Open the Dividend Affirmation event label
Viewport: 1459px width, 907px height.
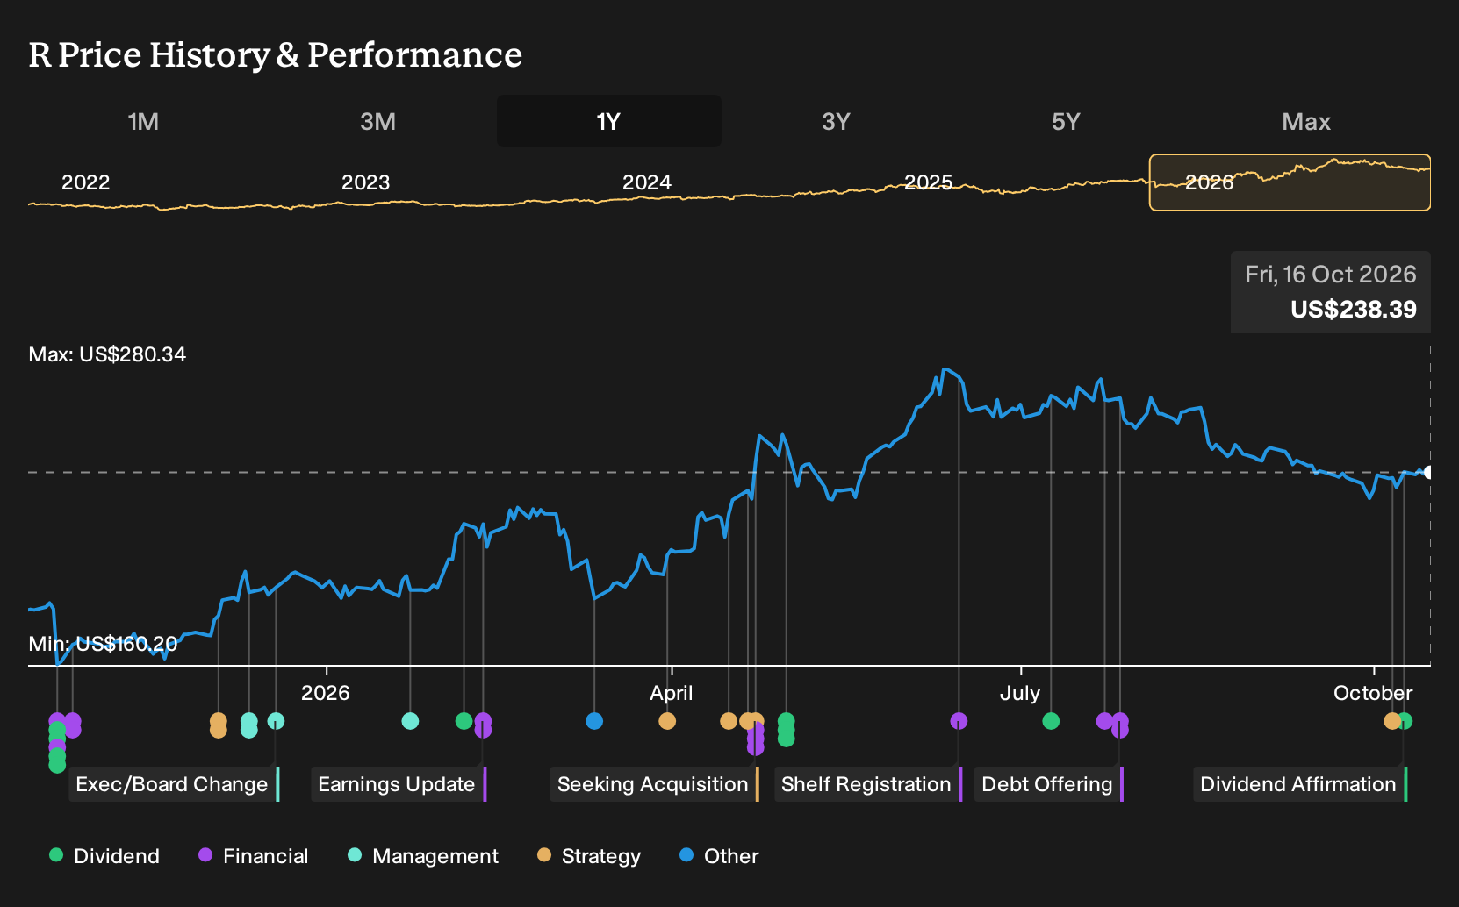(1300, 784)
